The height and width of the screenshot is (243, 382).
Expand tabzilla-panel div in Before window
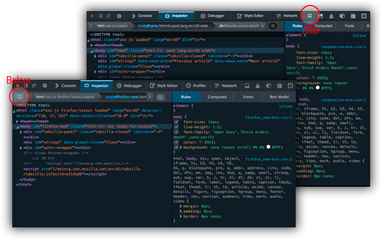click(x=21, y=132)
